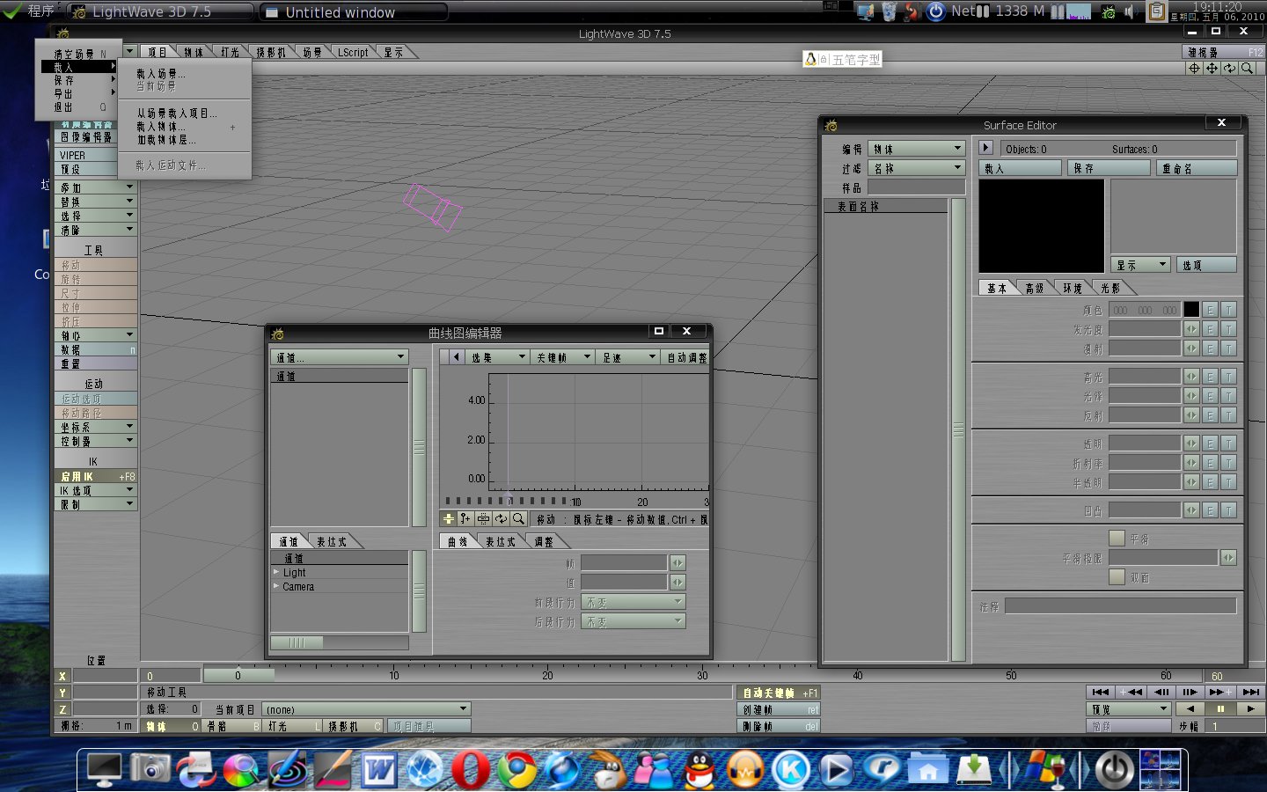
Task: Click 载入场景... in the submenu
Action: click(161, 74)
